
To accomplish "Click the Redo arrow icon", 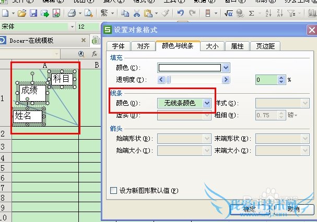I will pyautogui.click(x=192, y=13).
